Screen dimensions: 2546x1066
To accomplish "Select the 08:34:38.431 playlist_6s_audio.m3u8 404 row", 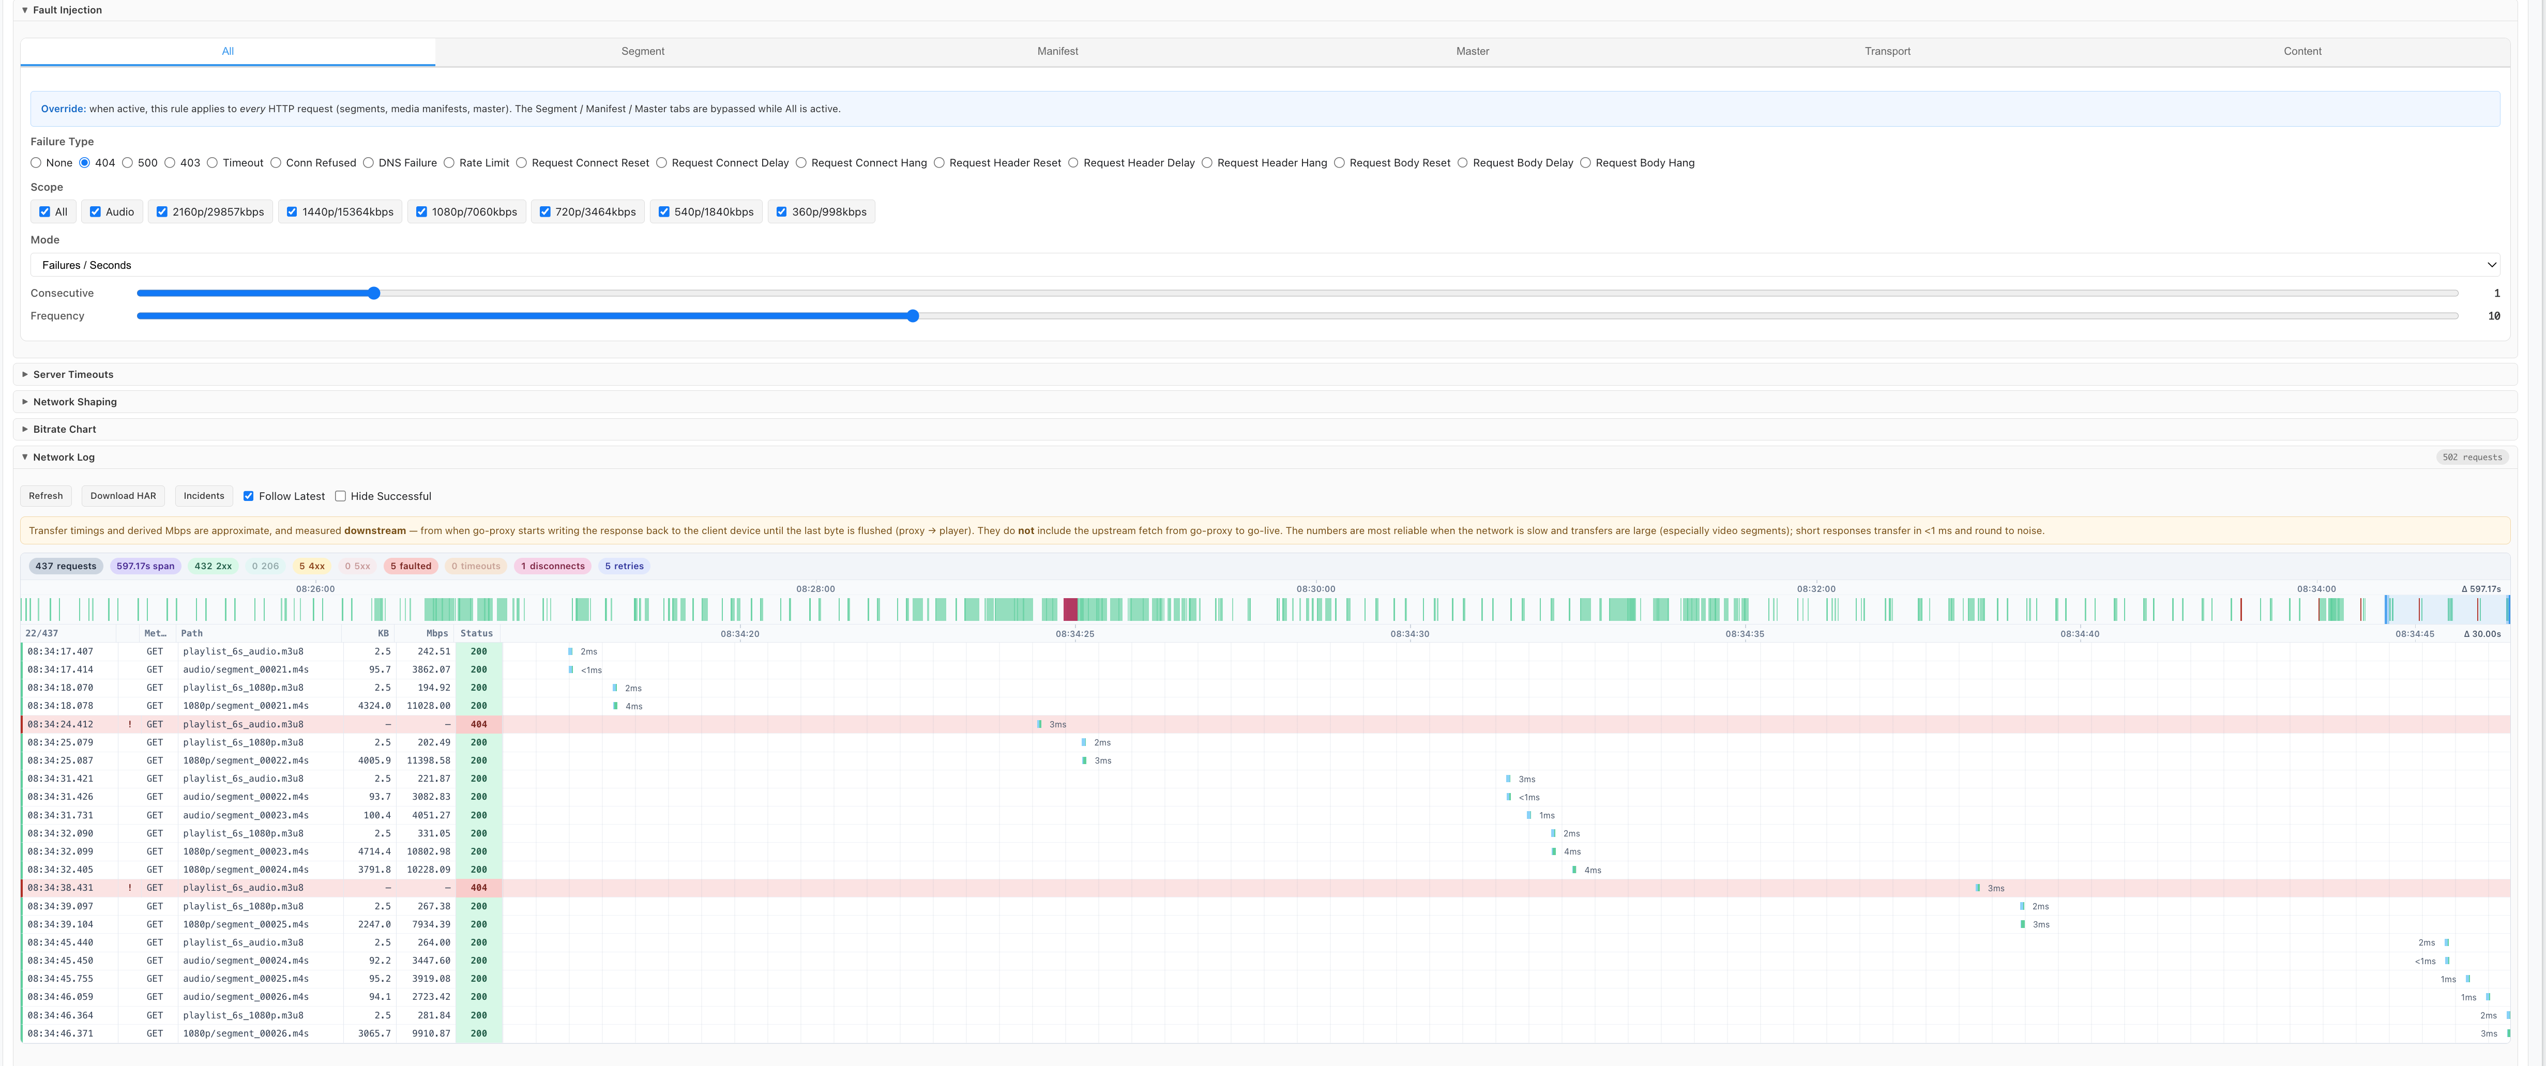I will [1265, 888].
